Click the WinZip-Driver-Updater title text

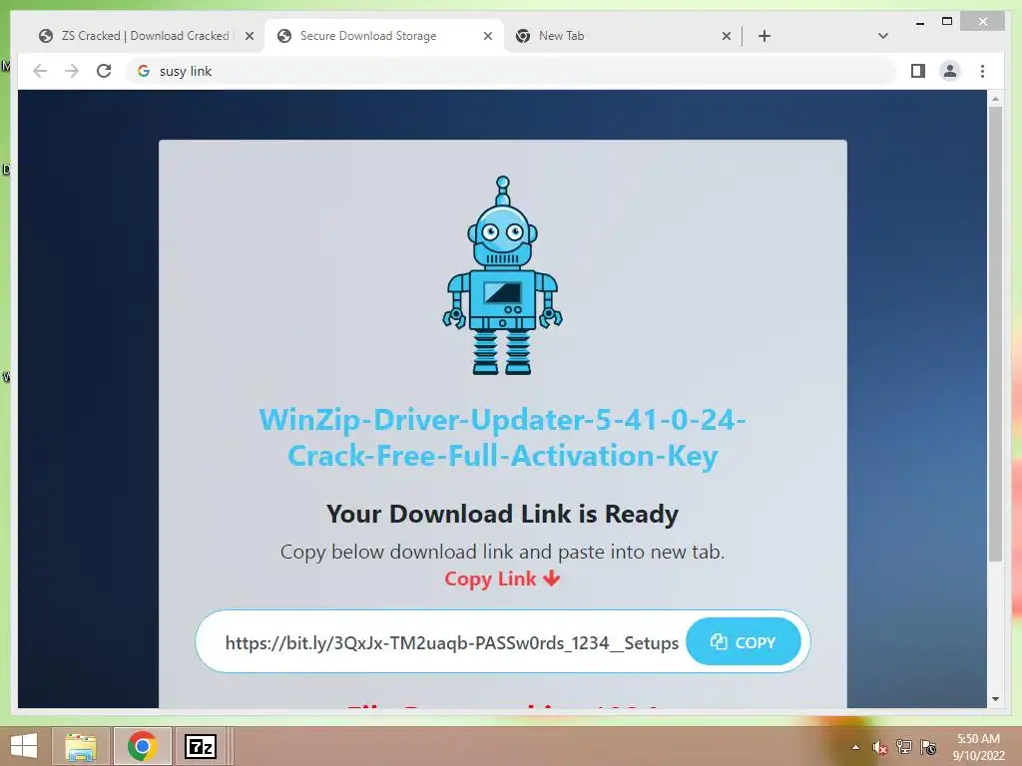coord(503,438)
